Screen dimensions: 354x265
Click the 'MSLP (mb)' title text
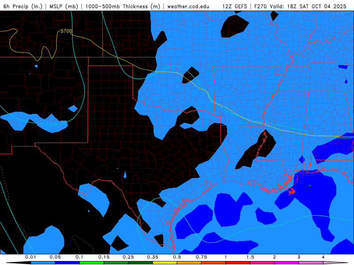64,6
